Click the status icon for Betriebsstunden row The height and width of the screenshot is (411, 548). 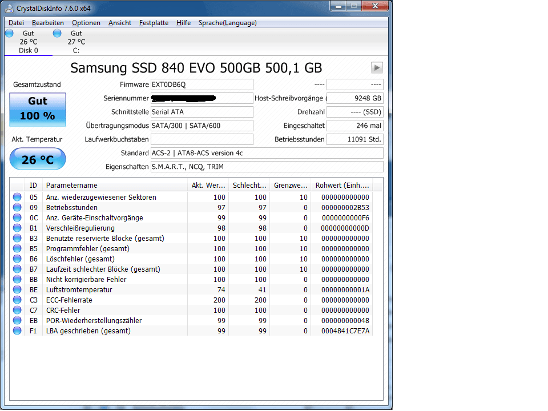tap(17, 207)
